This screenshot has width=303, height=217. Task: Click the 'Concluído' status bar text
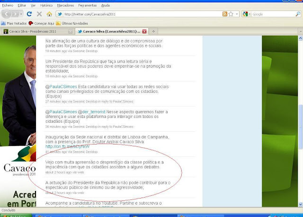(x=9, y=210)
